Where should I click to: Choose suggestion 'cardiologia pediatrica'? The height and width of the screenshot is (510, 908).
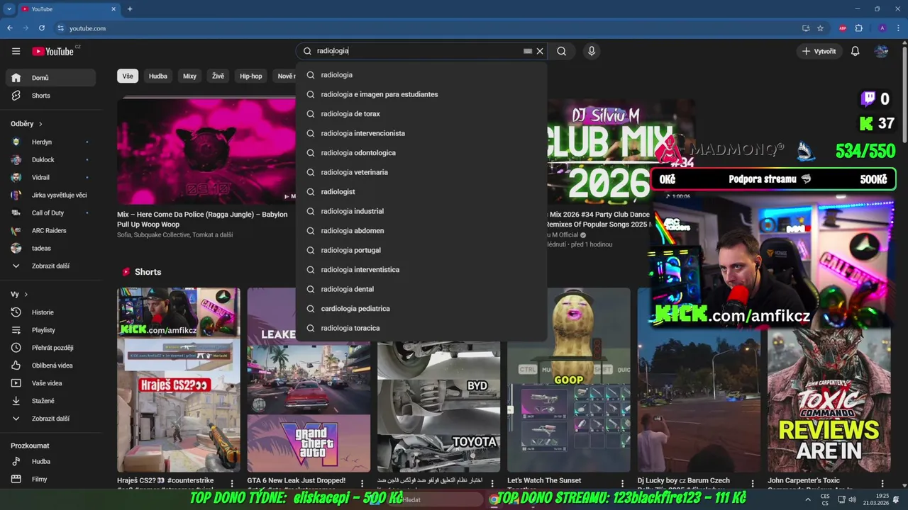click(x=421, y=308)
